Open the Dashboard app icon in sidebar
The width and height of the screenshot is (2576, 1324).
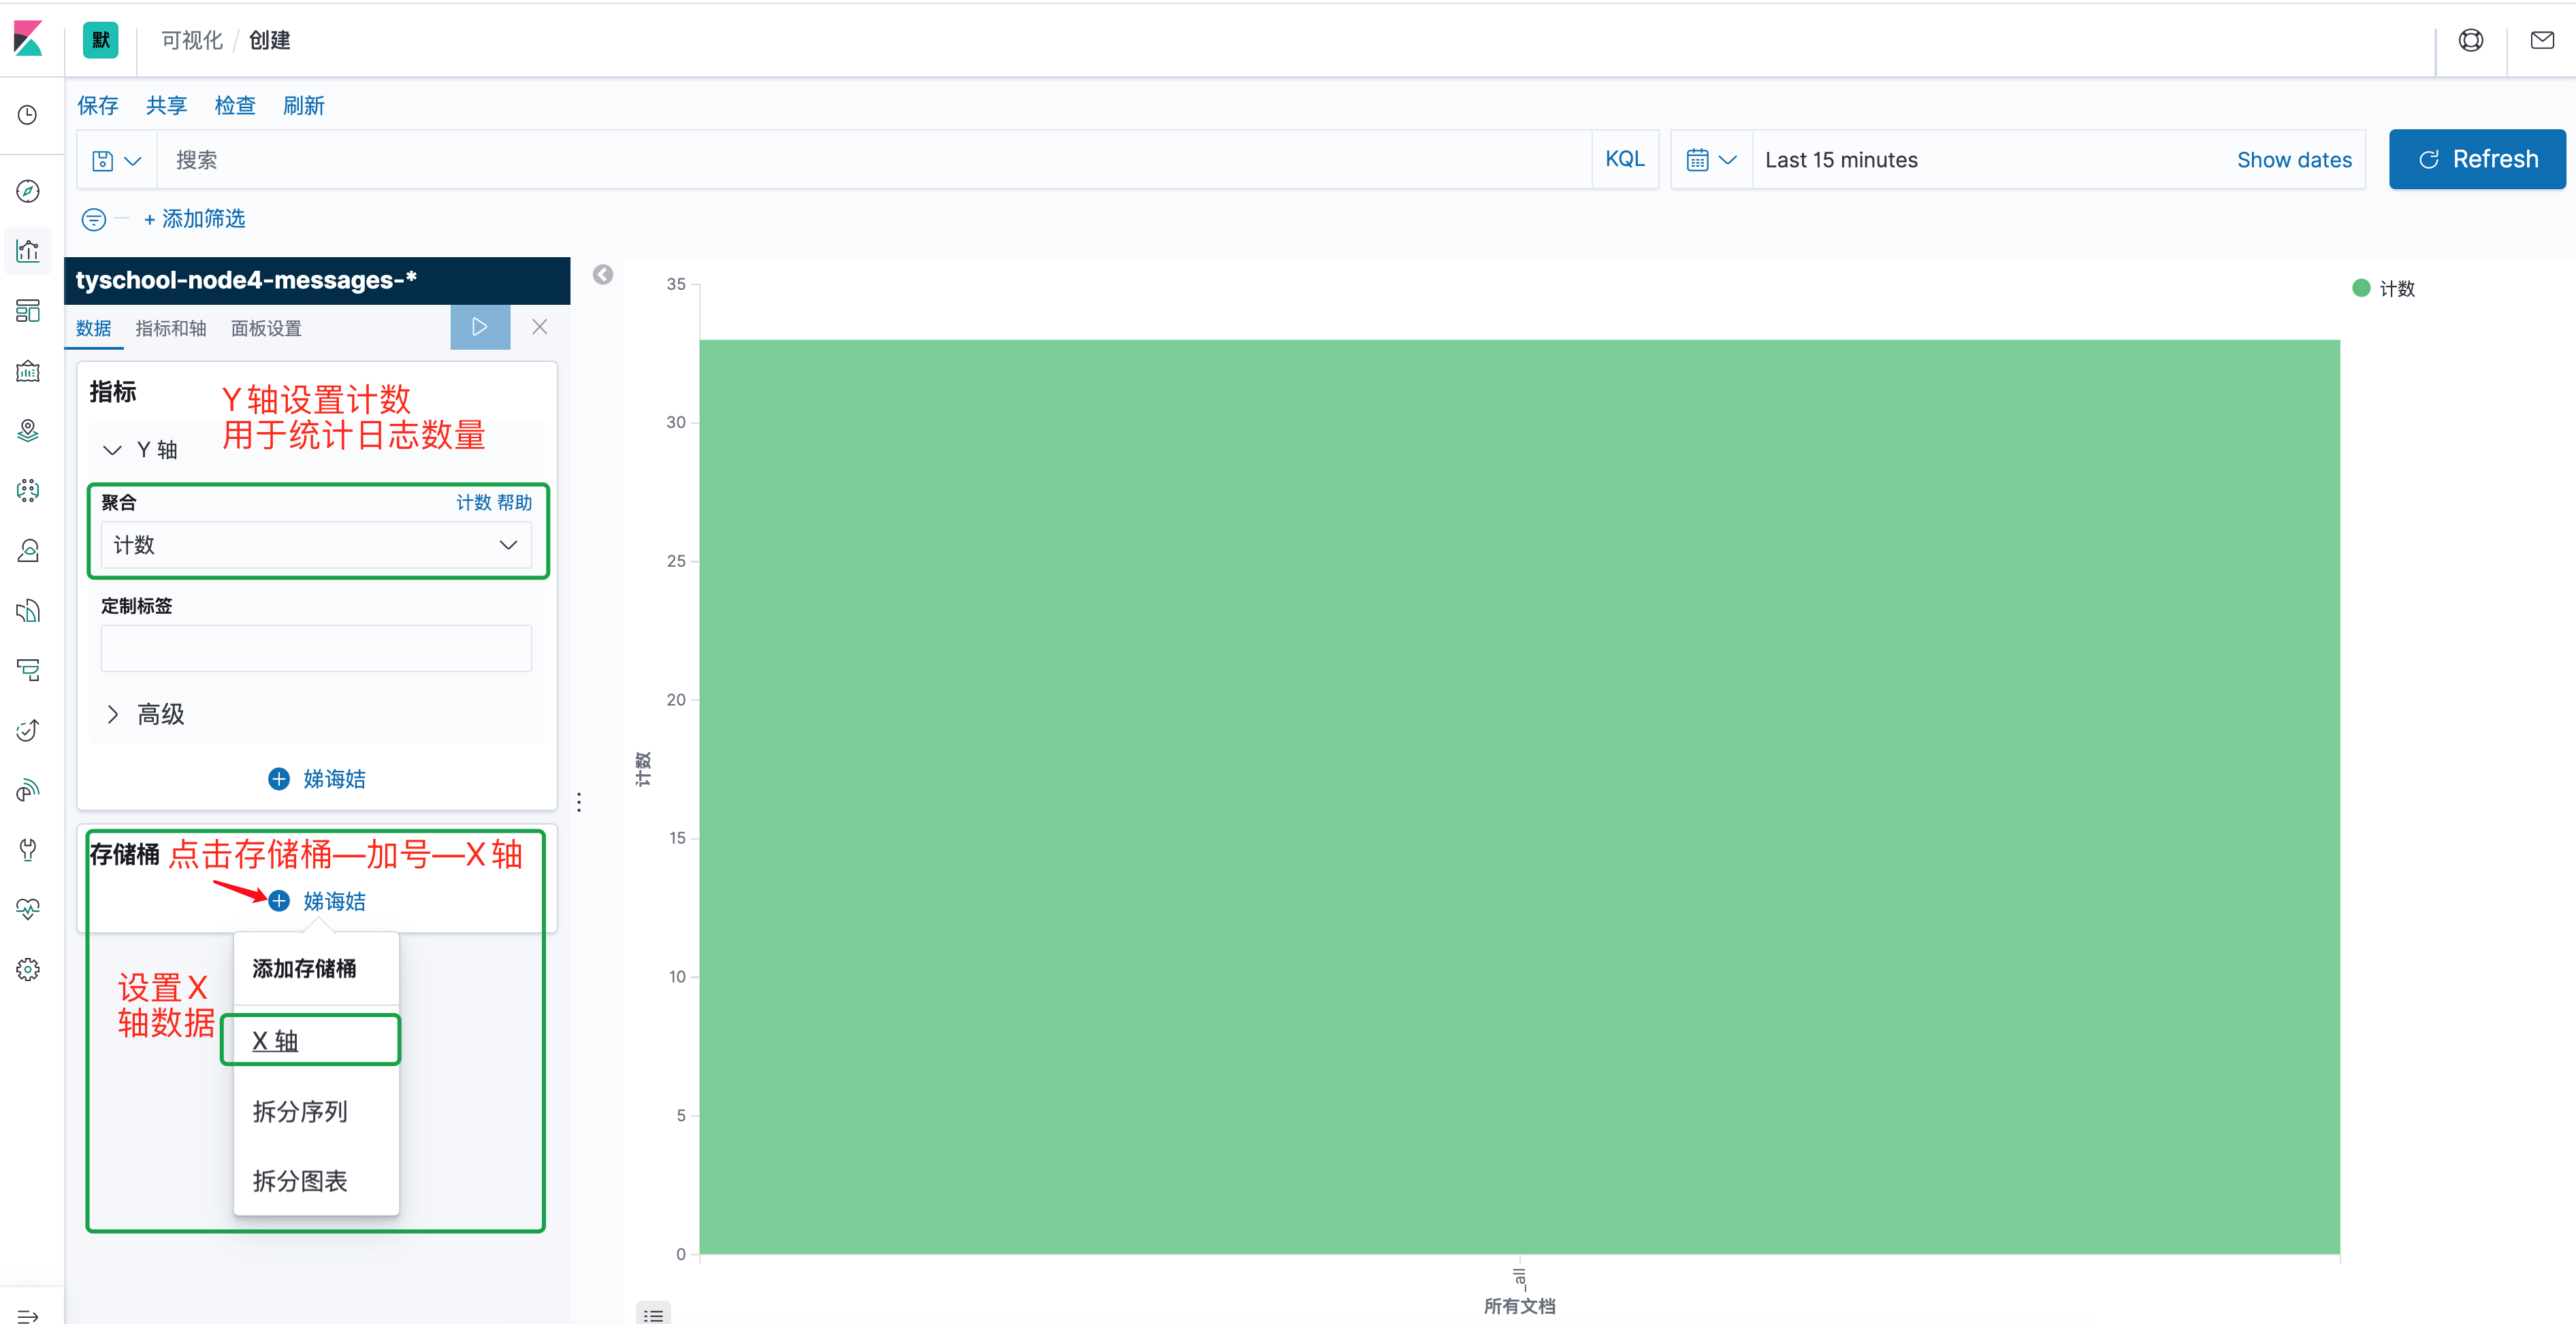[x=28, y=311]
